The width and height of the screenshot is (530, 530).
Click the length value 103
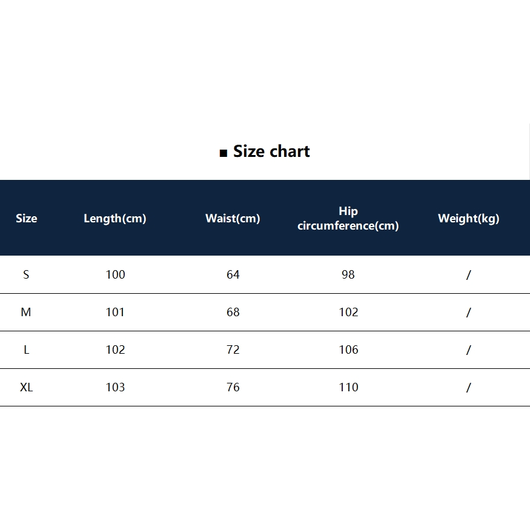click(x=115, y=387)
